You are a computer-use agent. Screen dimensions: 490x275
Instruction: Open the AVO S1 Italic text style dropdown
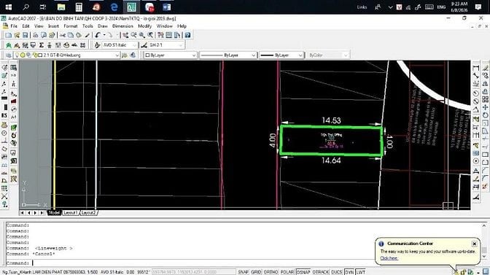(x=120, y=45)
